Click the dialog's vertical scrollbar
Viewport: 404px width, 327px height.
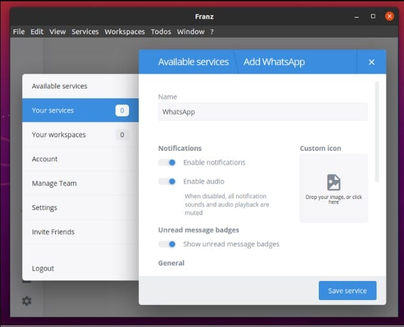click(x=377, y=131)
